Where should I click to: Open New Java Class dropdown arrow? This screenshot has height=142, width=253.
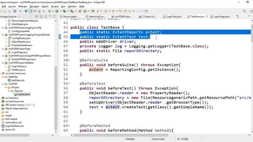point(88,11)
